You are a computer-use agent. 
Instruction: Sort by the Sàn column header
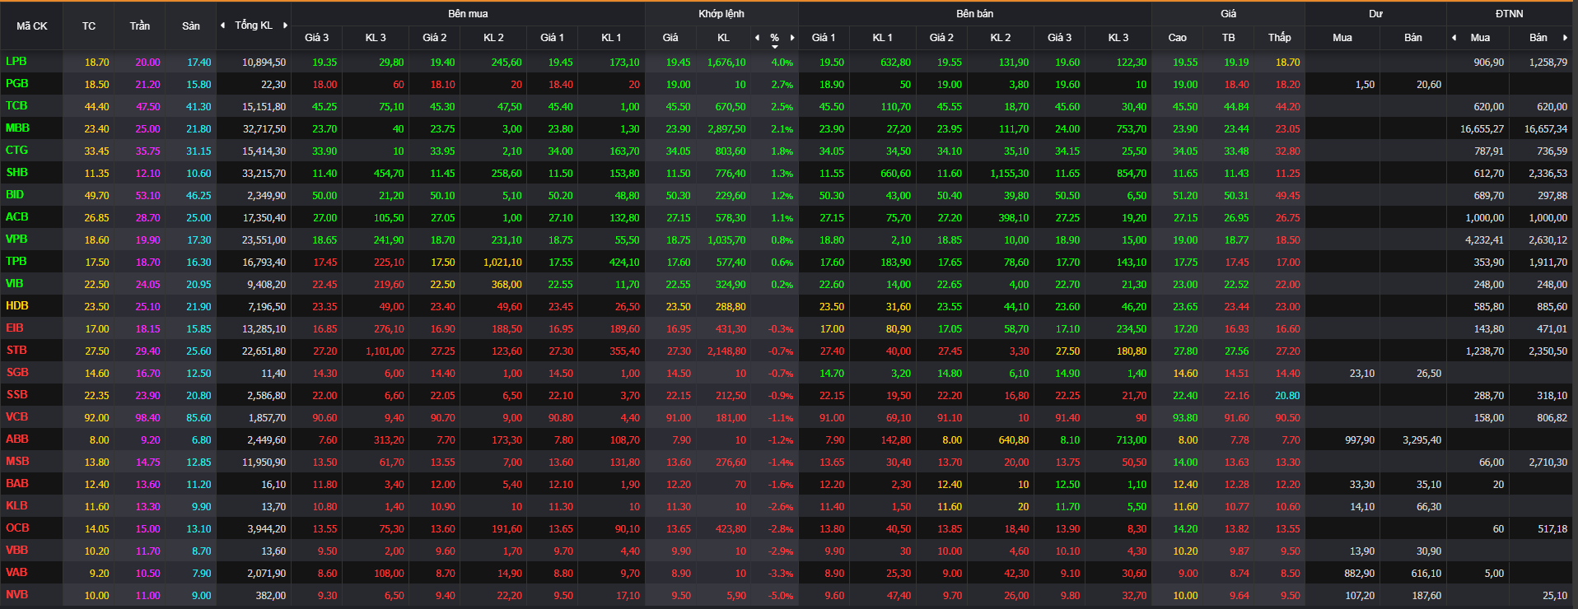(x=191, y=26)
